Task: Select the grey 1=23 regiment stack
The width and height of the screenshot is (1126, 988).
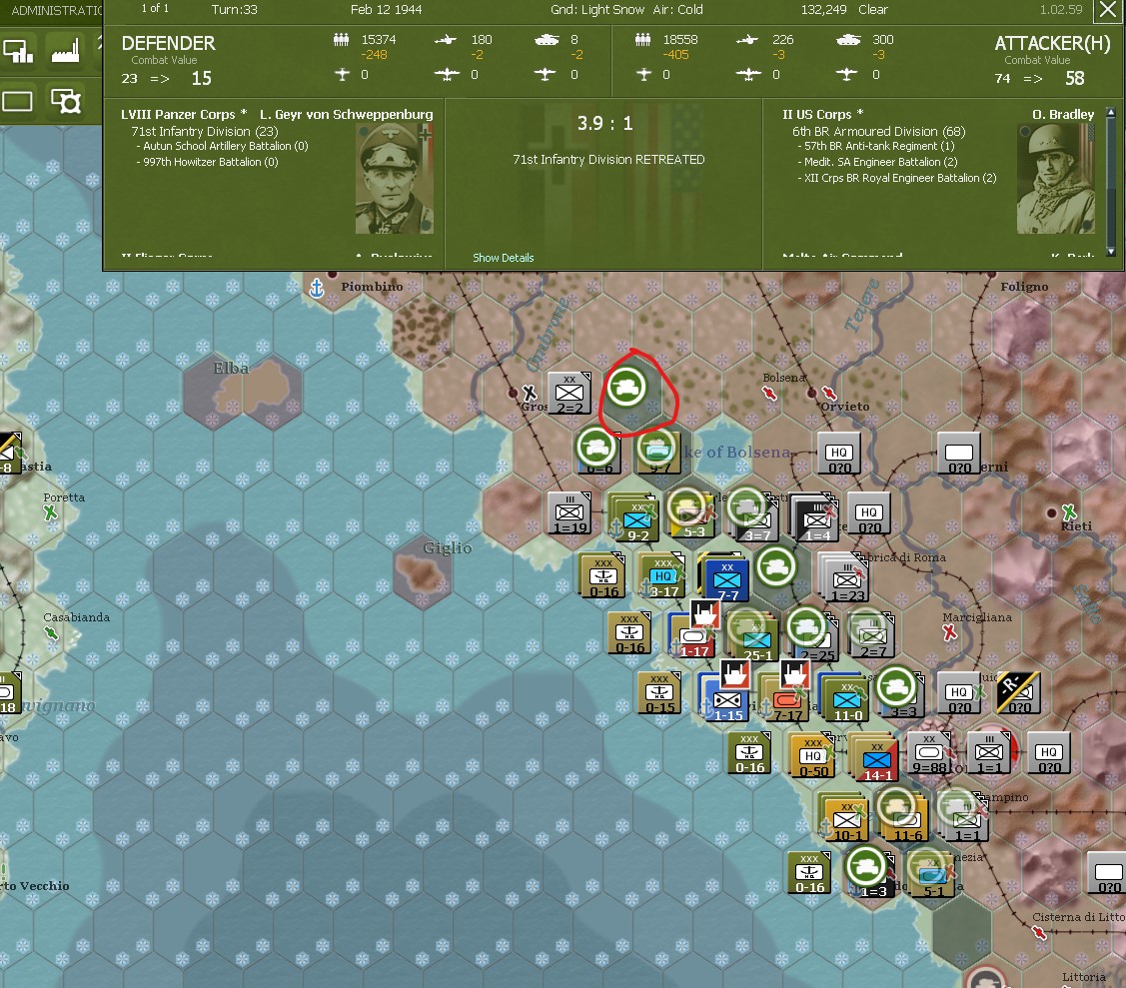Action: (846, 579)
